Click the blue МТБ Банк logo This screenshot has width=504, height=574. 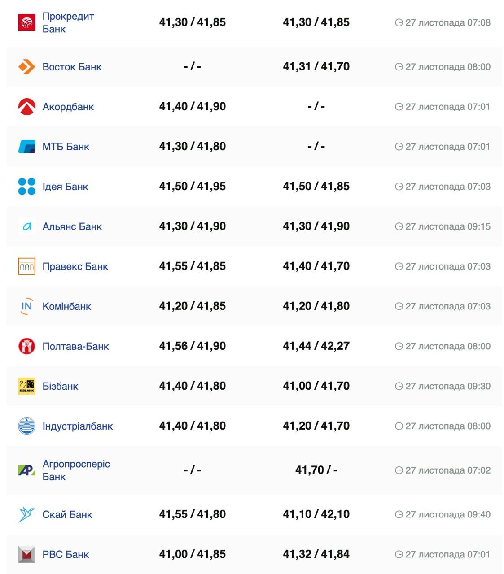pos(26,147)
